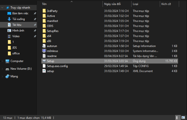This screenshot has height=120, width=187.
Task: Select the 3rdParty folder
Action: 52,11
